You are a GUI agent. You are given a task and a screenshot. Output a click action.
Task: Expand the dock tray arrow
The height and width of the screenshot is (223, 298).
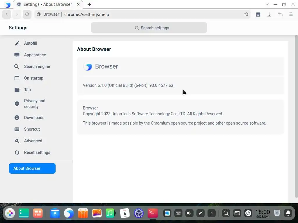[x=212, y=213]
